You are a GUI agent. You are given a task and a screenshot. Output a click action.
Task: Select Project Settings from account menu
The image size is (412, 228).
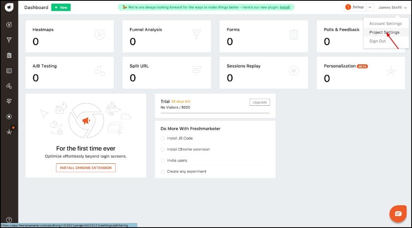click(384, 33)
